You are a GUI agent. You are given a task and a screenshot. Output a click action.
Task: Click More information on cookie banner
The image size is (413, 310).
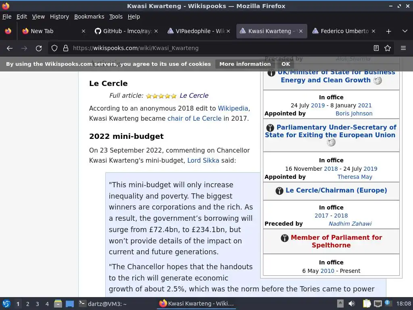(245, 64)
